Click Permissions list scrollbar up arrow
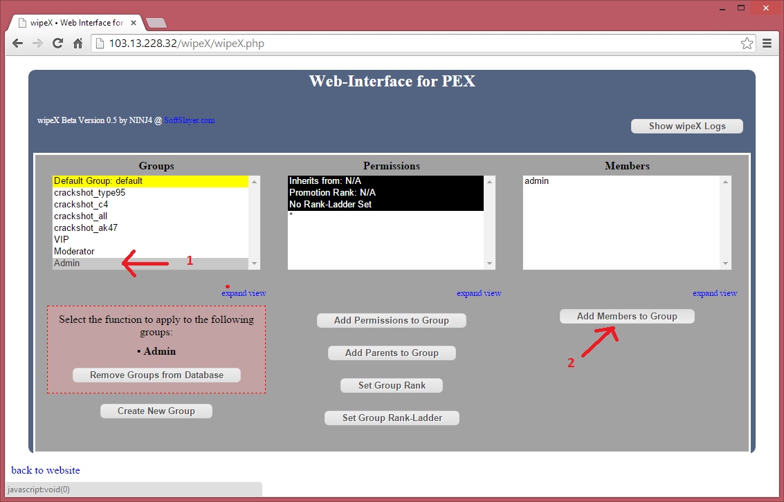Screen dimensions: 784x502 [489, 182]
